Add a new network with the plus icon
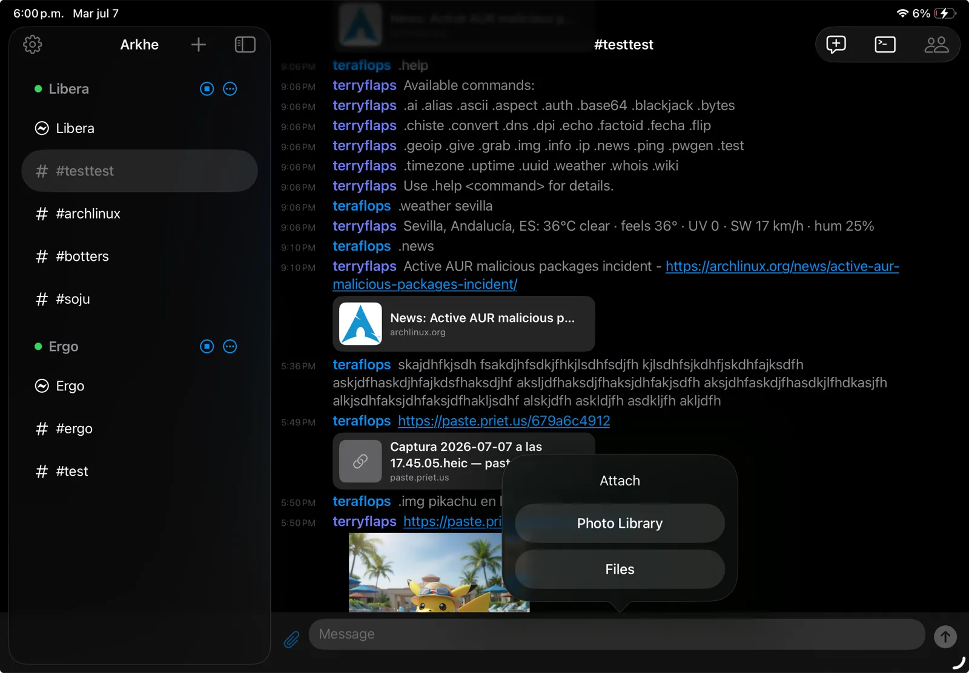Screen dimensions: 969x673 tap(199, 44)
